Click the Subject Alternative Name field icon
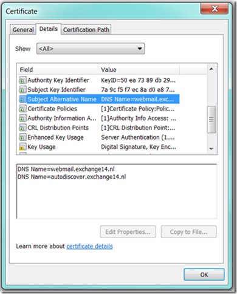The height and width of the screenshot is (294, 237). click(22, 99)
